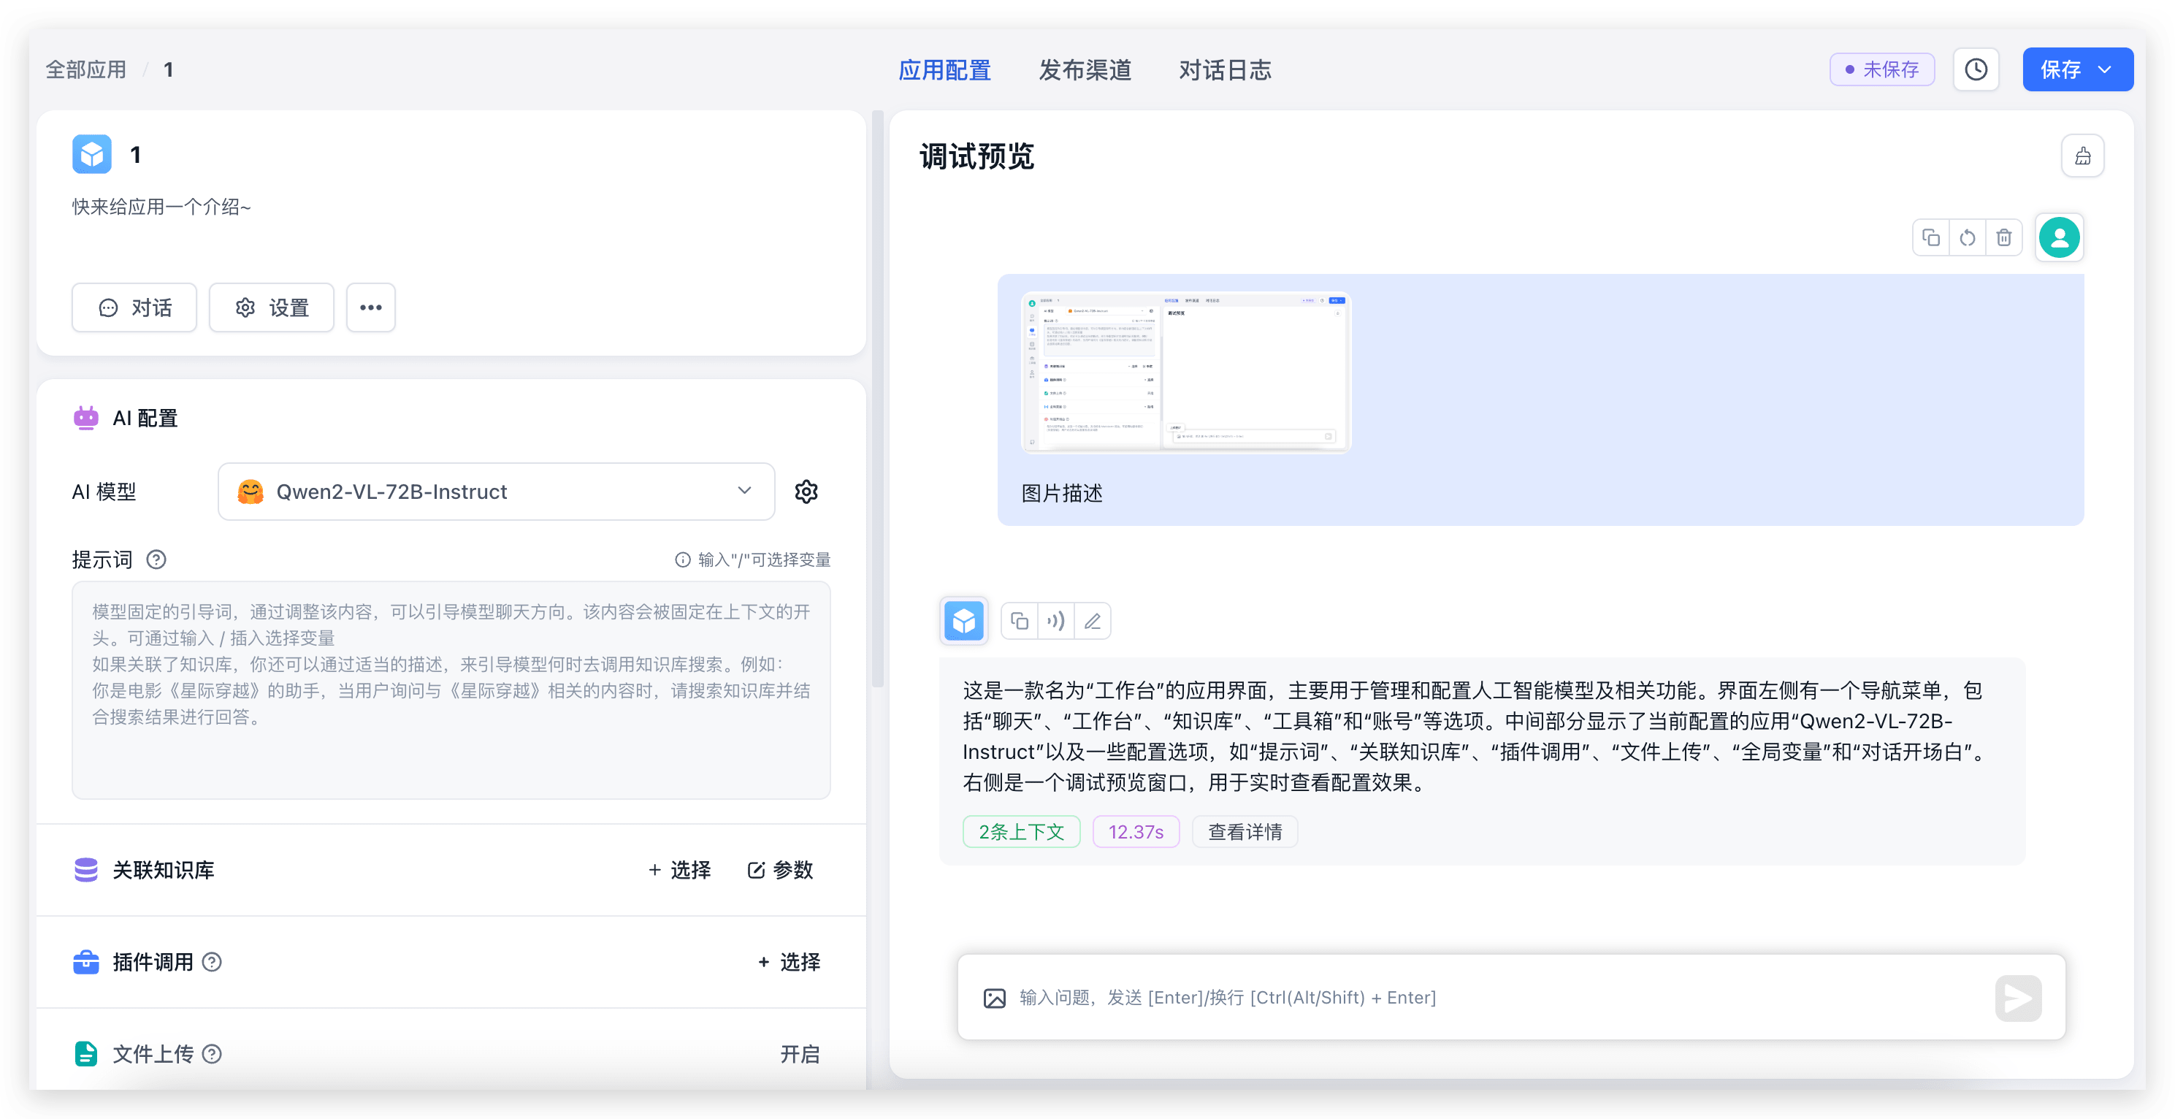Copy the assistant's reply using the copy icon
2175x1119 pixels.
point(1020,621)
